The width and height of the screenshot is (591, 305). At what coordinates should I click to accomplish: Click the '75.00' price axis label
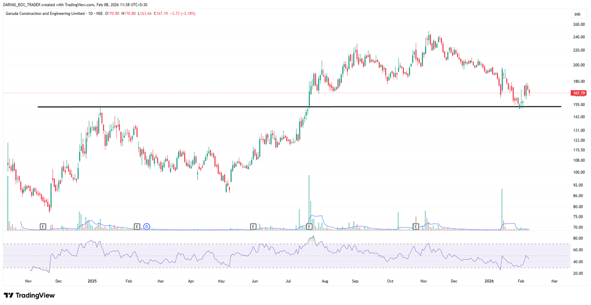[579, 217]
